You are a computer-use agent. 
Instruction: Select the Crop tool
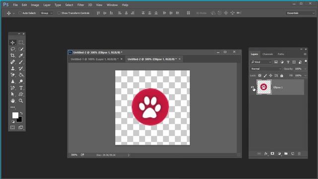(12, 55)
